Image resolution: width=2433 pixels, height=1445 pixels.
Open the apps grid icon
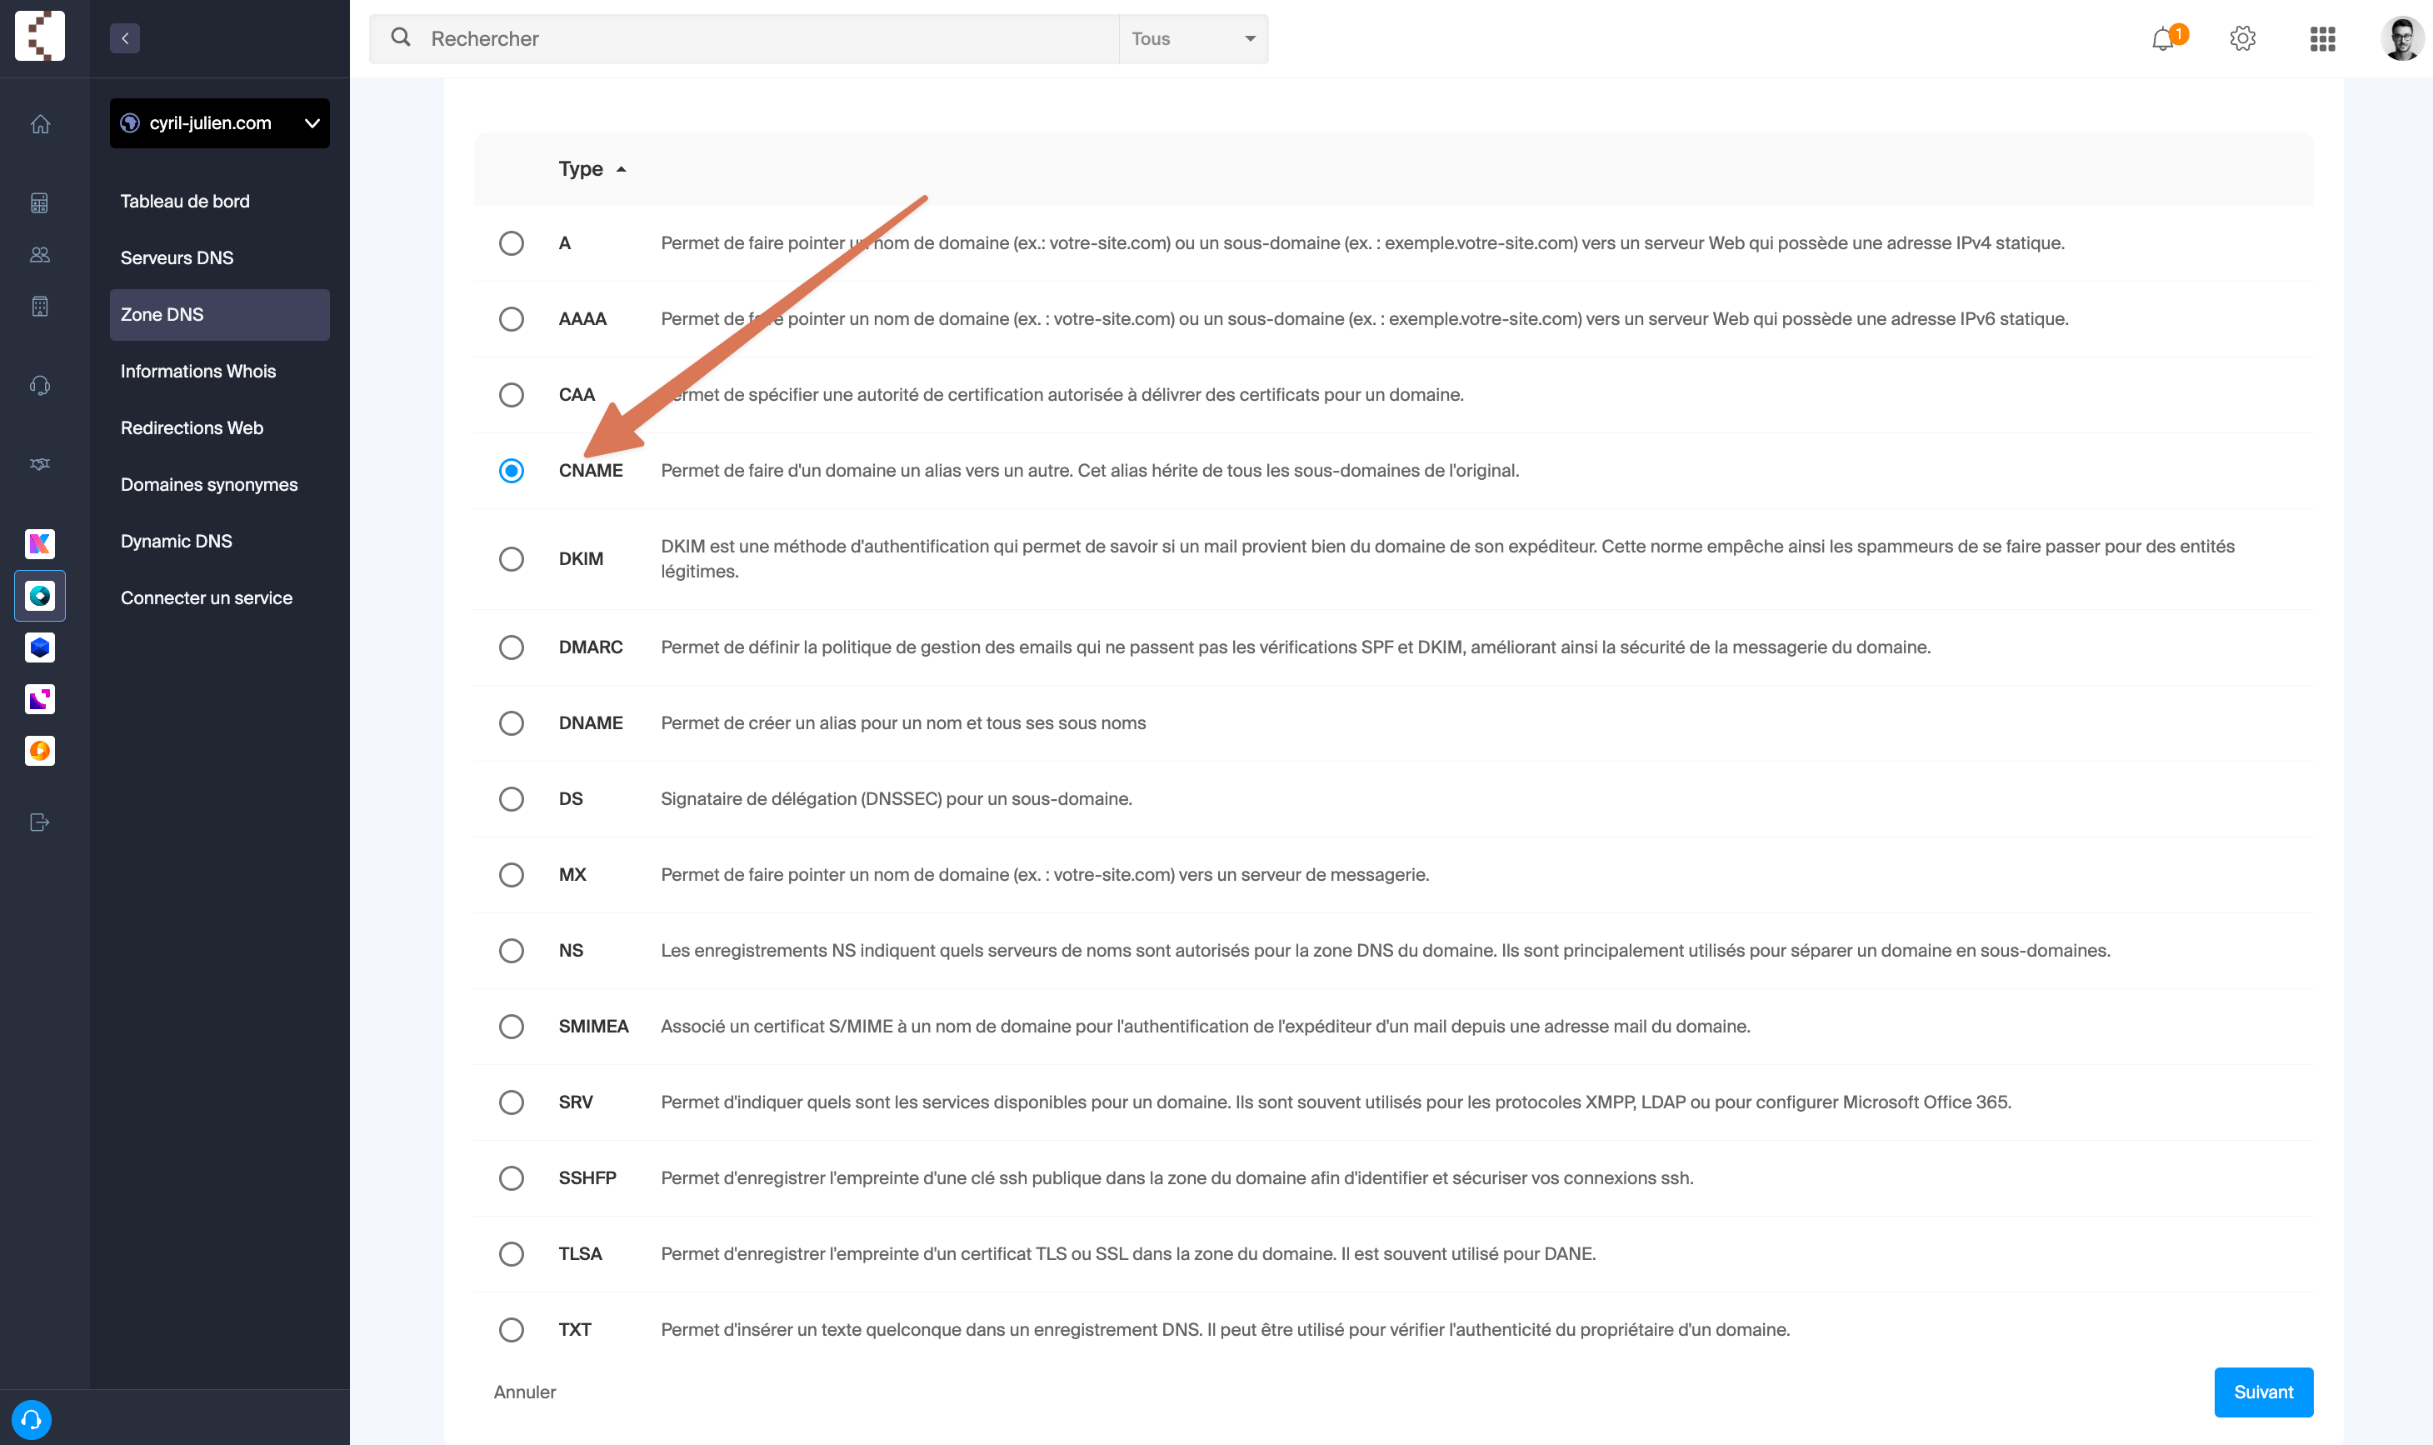(2322, 39)
